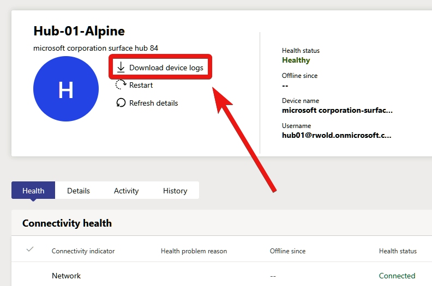Screen dimensions: 432x286
Task: Click the Connectivity health heading
Action: pos(67,223)
